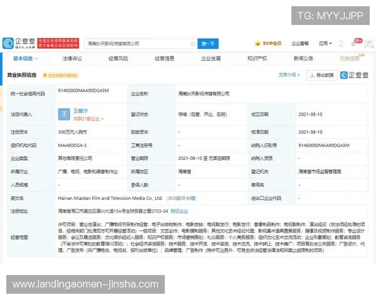The height and width of the screenshot is (300, 376).
Task: Select 其他有限责任公司 company type value
Action: [x=75, y=158]
